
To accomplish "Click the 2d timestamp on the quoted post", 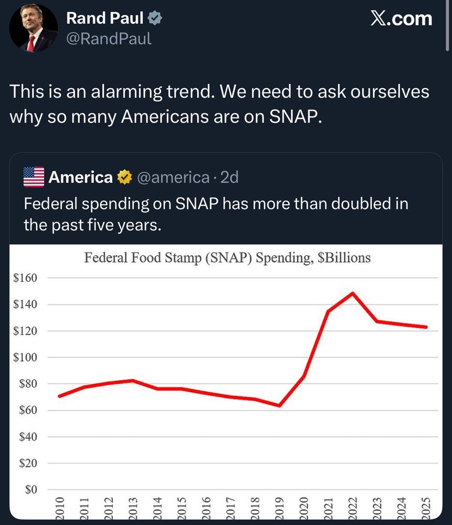I will 229,178.
